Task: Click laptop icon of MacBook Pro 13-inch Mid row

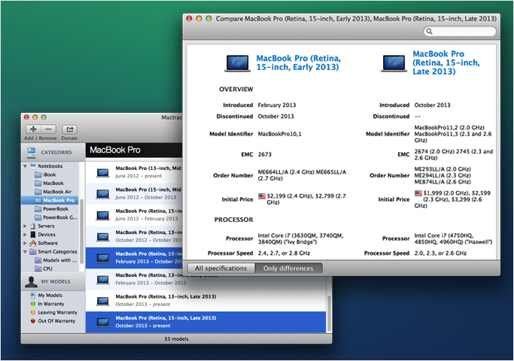Action: click(x=103, y=173)
